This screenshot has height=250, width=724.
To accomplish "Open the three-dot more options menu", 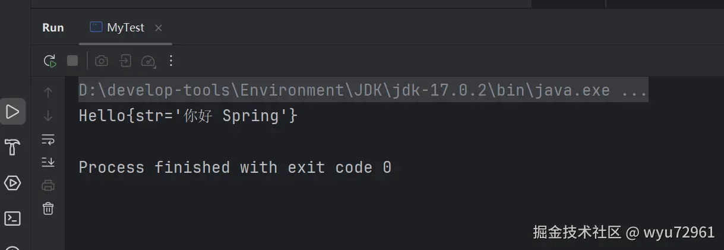I will point(171,61).
